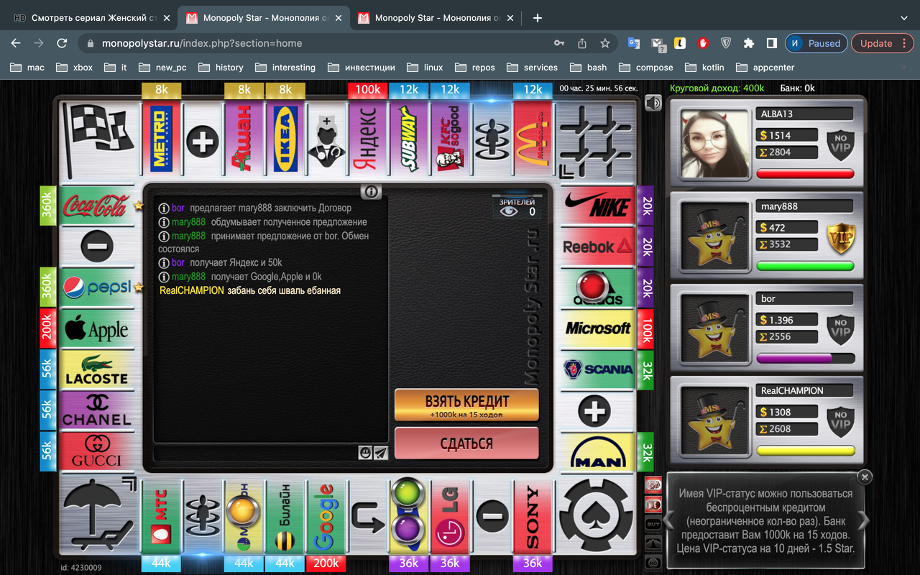Select the Lacoste property cell
Viewport: 920px width, 575px height.
click(96, 369)
